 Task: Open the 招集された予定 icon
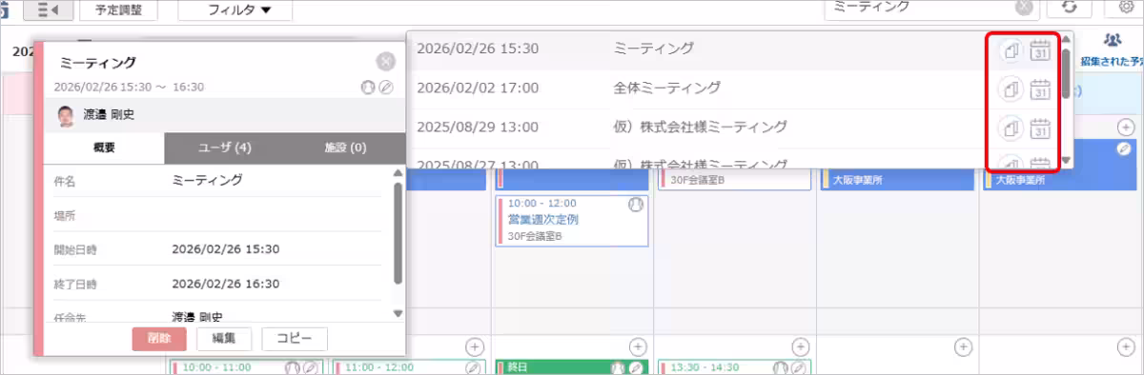coord(1112,41)
